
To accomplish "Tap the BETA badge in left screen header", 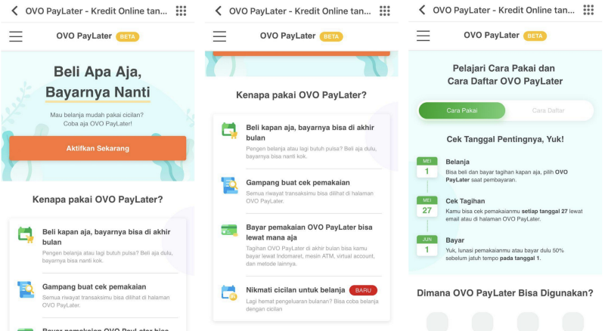I will 127,36.
